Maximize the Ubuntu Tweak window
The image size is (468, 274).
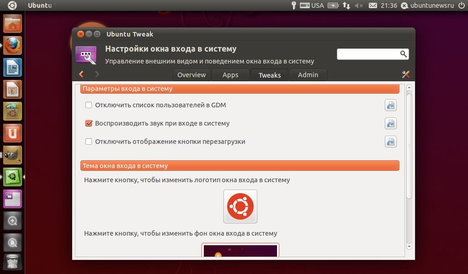(x=97, y=34)
